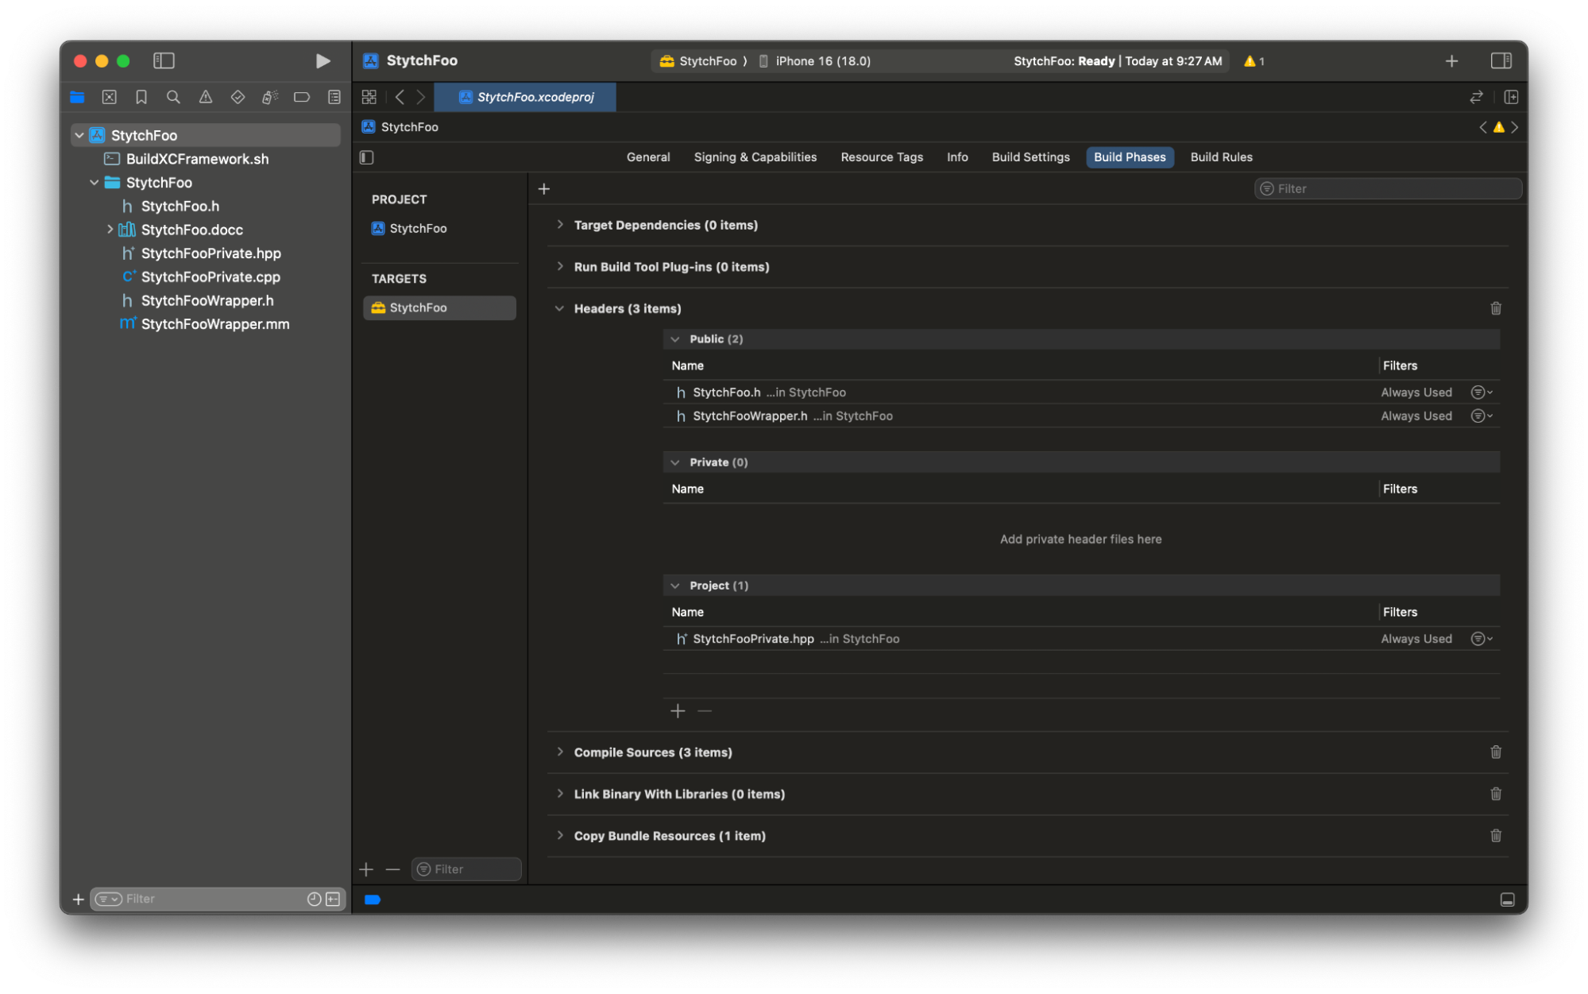Click the Add Editor on right icon
Screen dimensions: 1588x994
tap(1511, 97)
